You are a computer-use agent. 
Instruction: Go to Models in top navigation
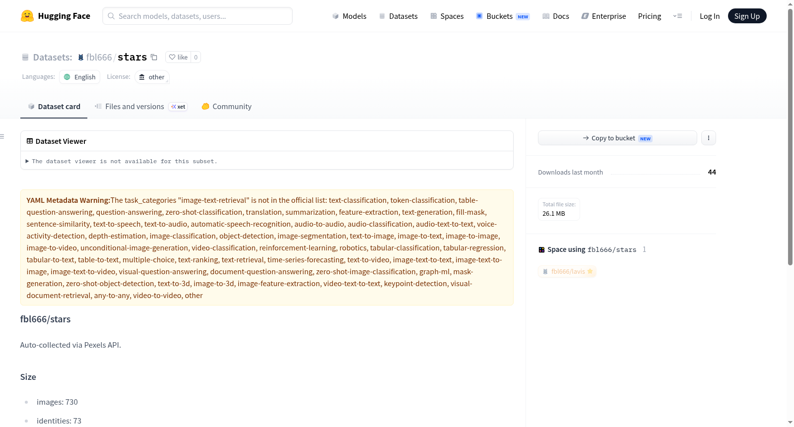coord(349,16)
